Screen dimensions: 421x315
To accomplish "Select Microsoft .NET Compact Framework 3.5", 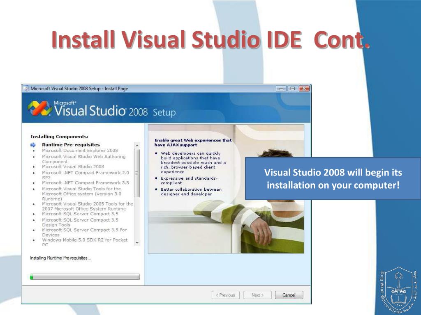I will point(86,183).
